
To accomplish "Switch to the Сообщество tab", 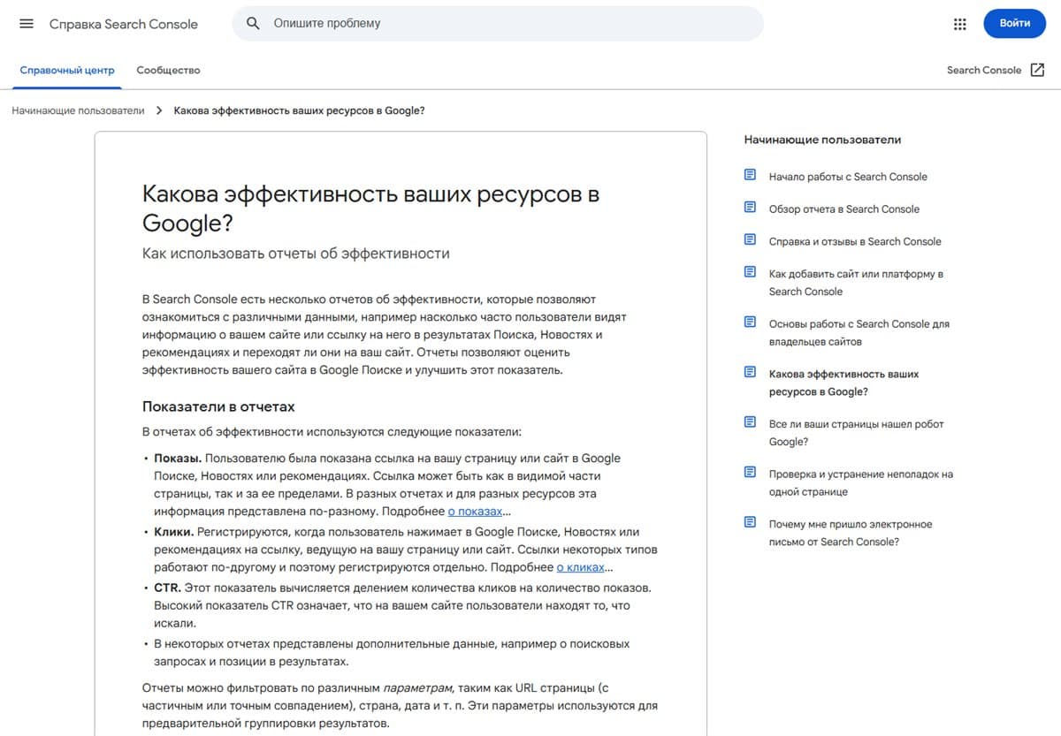I will [x=168, y=70].
